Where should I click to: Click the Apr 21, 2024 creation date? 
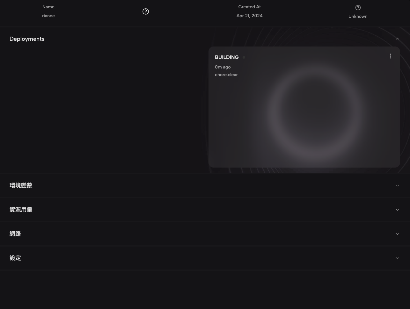tap(249, 16)
